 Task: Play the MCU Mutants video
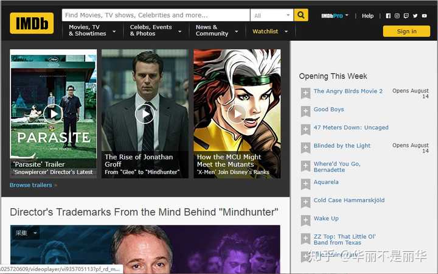point(237,114)
